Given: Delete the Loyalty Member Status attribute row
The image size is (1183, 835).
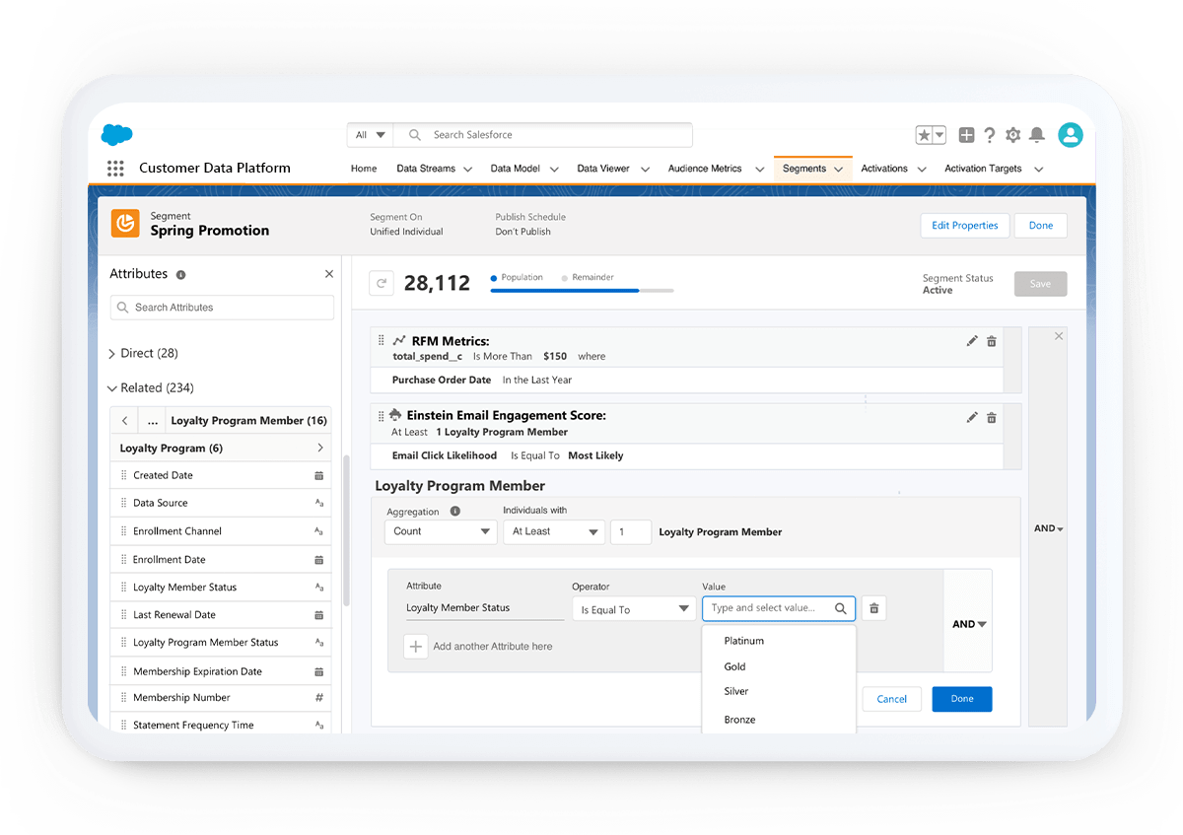Looking at the screenshot, I should (x=873, y=609).
